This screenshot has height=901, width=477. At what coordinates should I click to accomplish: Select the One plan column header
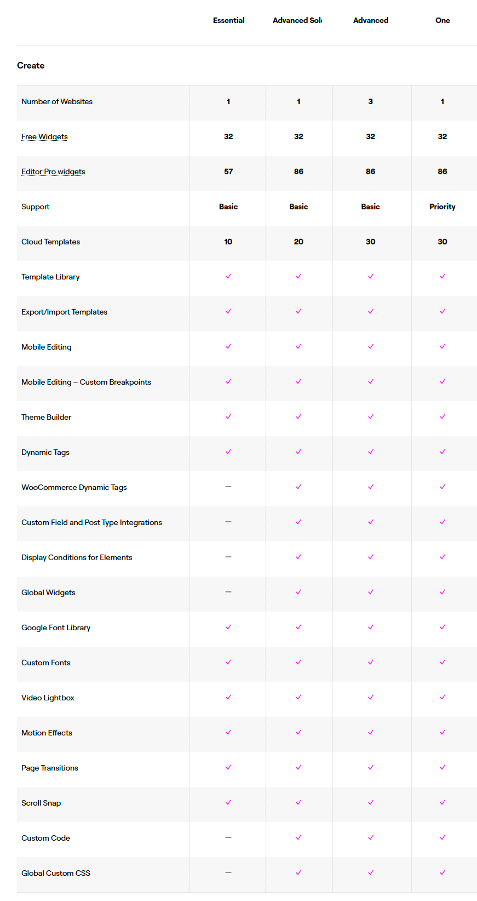pos(442,21)
